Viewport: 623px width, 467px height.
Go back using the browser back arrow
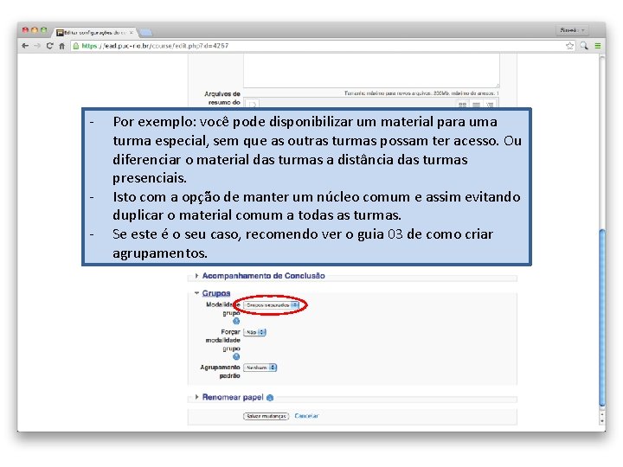pyautogui.click(x=25, y=46)
